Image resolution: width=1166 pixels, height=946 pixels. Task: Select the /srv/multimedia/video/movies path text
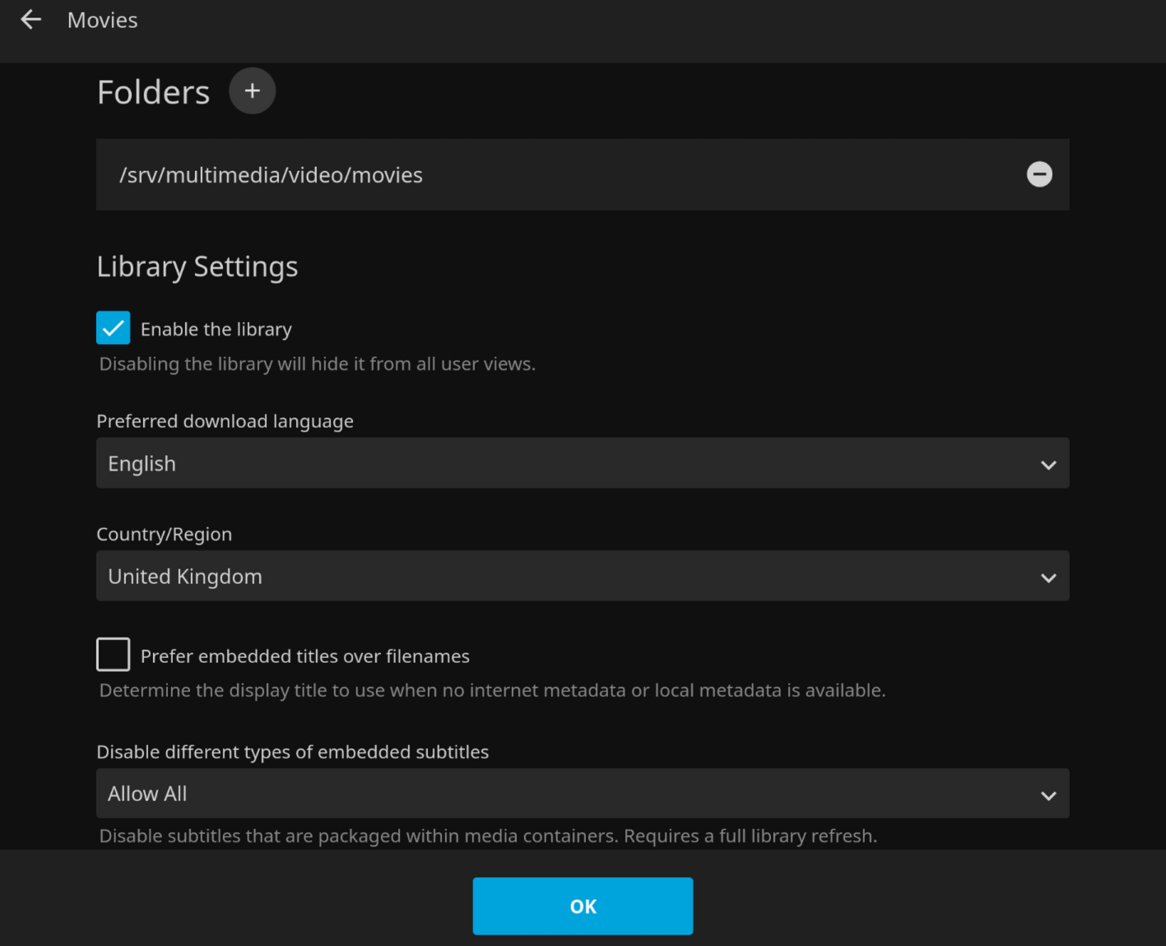(271, 175)
